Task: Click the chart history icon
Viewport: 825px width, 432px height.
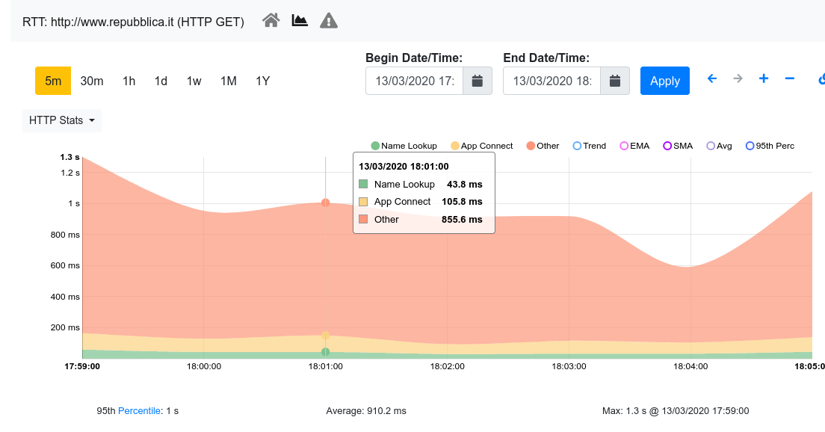Action: pos(299,20)
